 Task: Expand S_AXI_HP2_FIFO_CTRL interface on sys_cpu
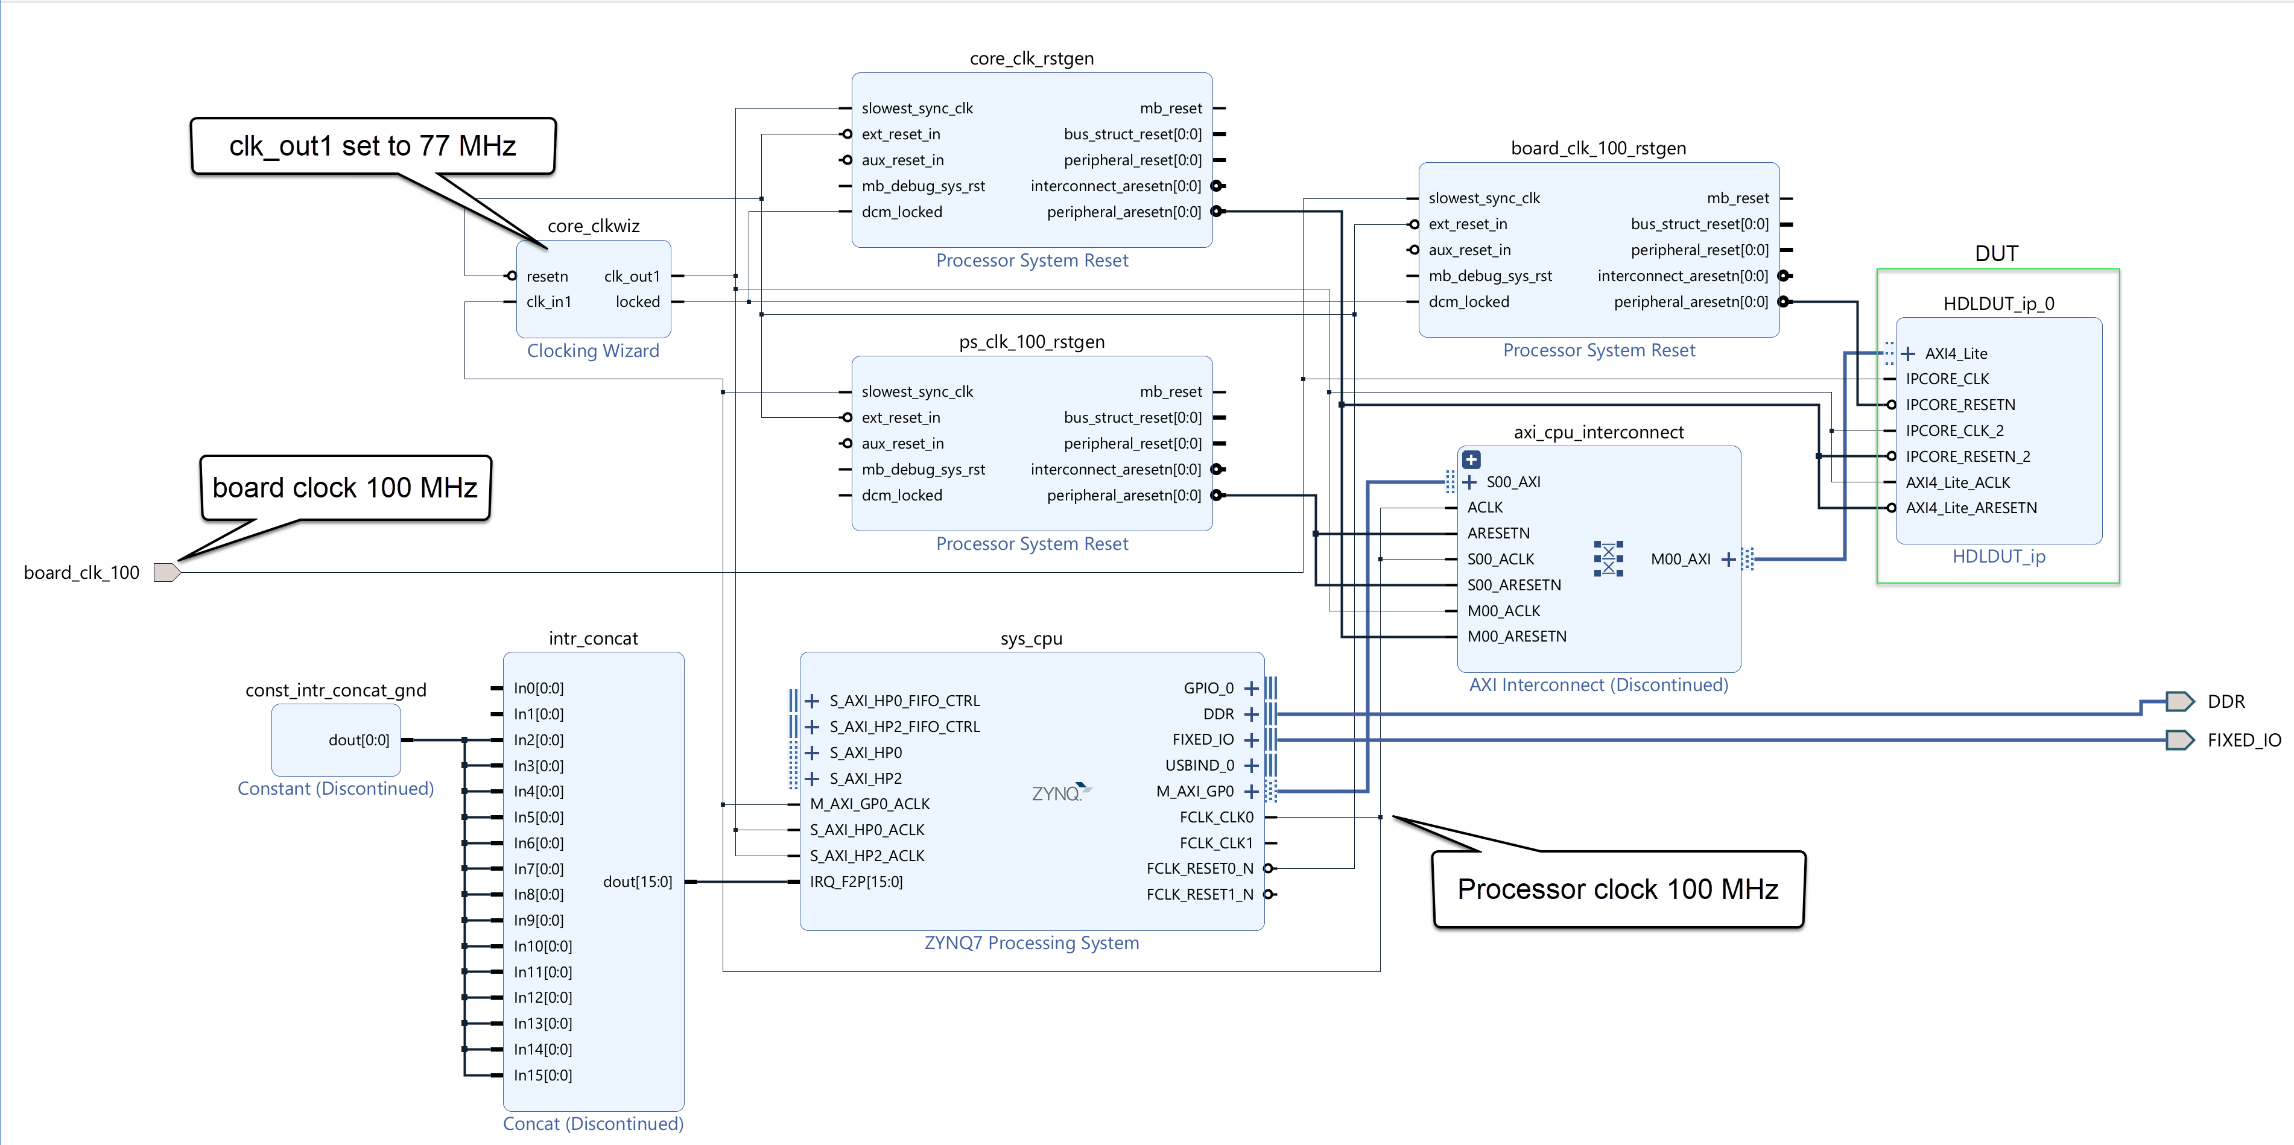click(x=812, y=727)
